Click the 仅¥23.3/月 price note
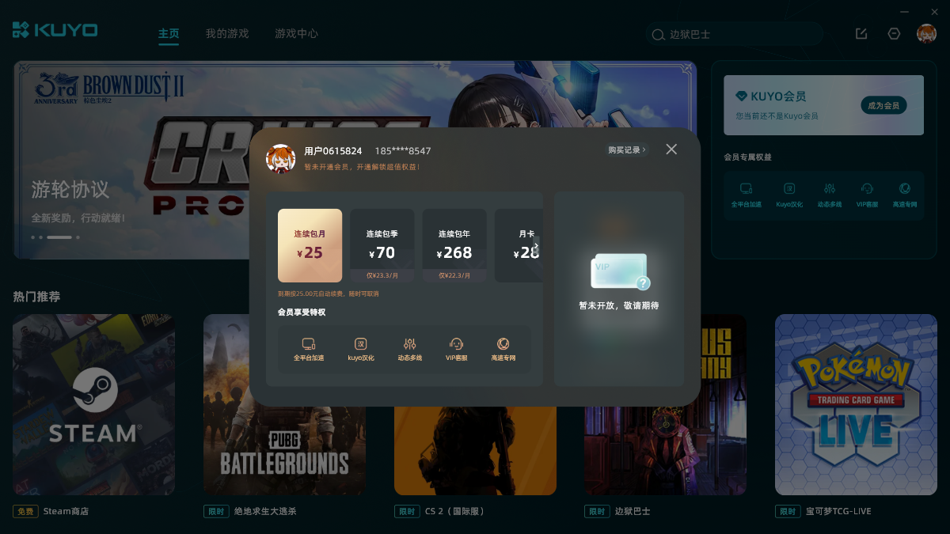 click(x=382, y=276)
